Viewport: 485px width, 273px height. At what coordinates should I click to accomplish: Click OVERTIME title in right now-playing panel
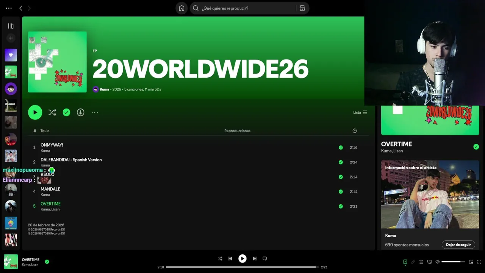(396, 144)
